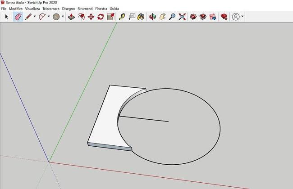Open the 3D Warehouse
The width and height of the screenshot is (293, 189).
tap(193, 17)
